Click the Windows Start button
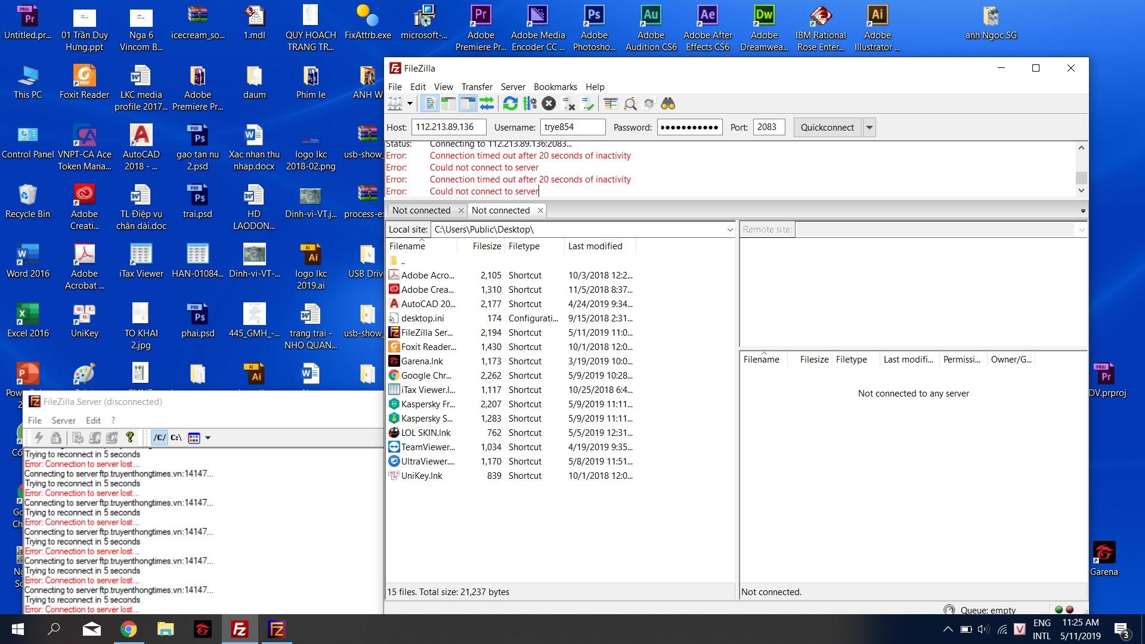This screenshot has height=644, width=1145. [x=18, y=629]
